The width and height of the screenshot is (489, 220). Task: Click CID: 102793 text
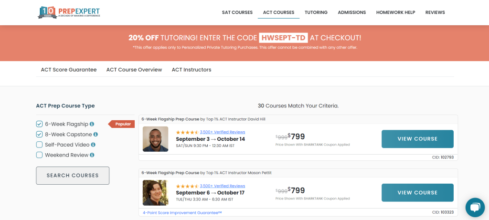tap(443, 157)
